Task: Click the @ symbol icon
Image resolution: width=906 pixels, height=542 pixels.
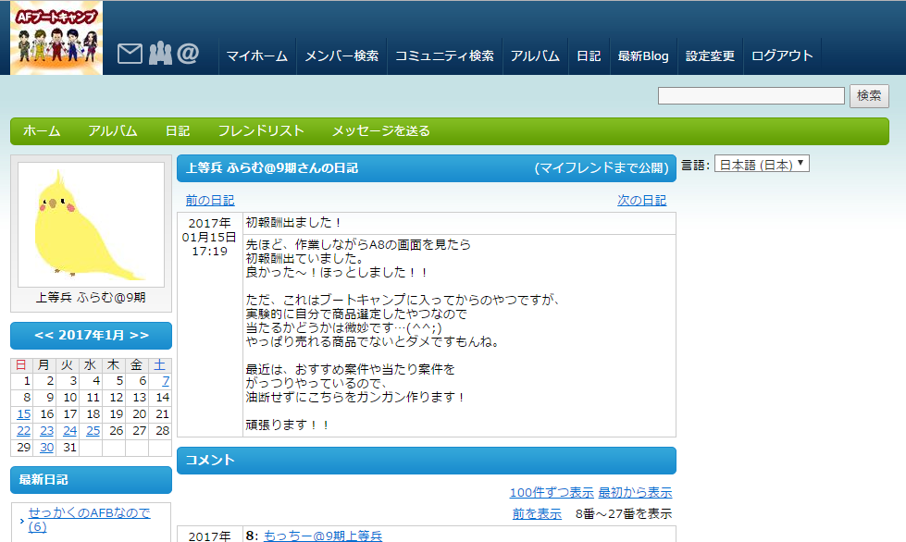Action: [188, 55]
